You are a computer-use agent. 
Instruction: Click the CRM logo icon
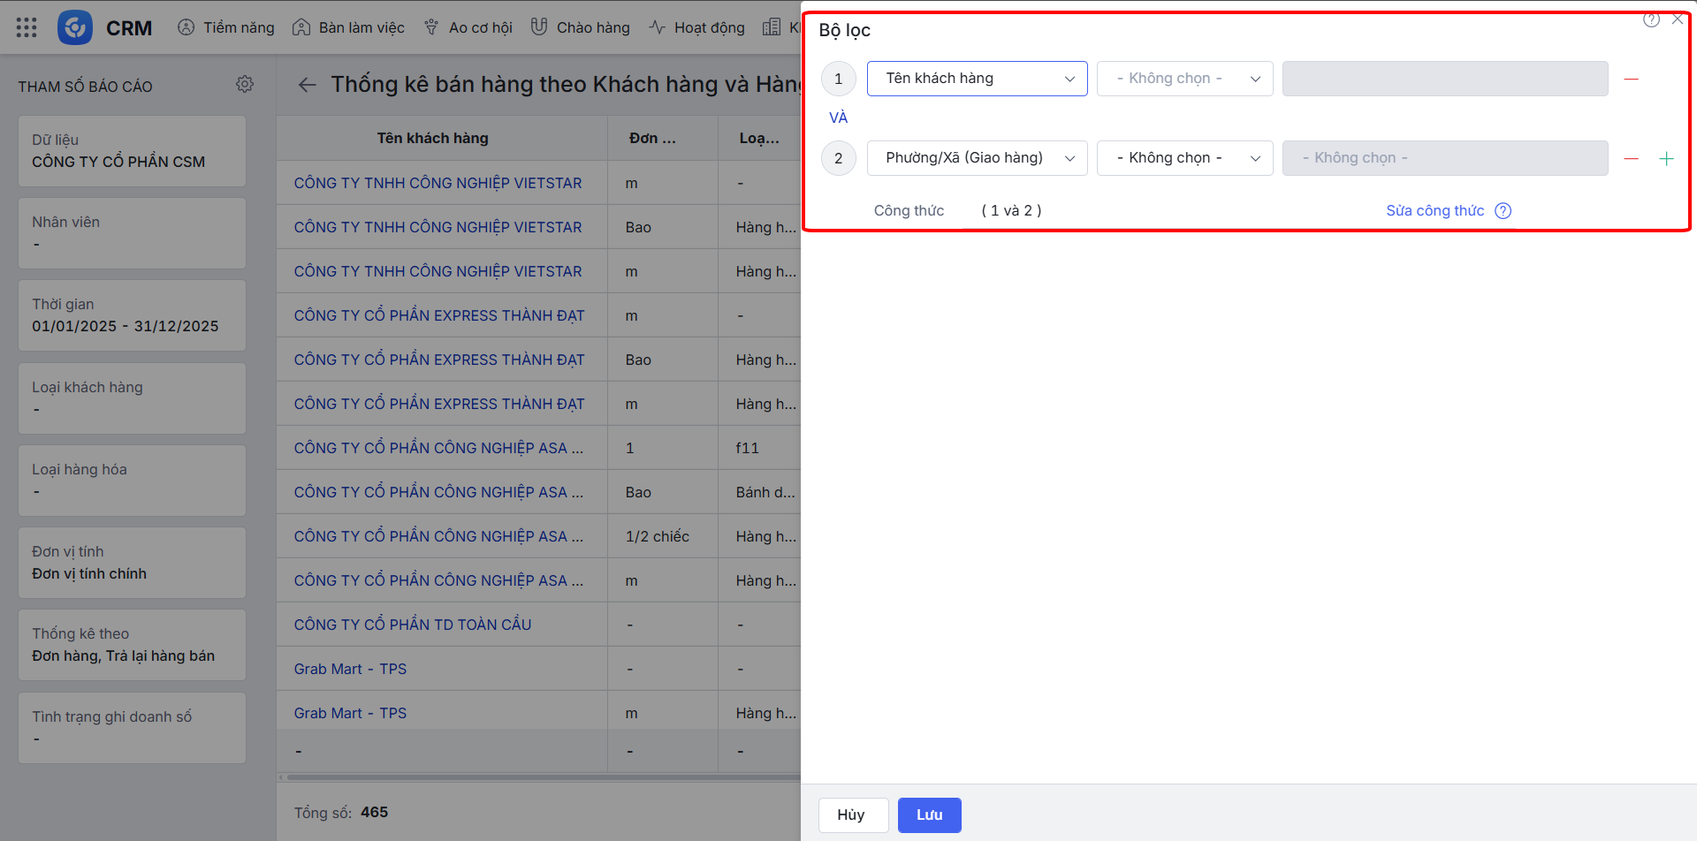(75, 27)
